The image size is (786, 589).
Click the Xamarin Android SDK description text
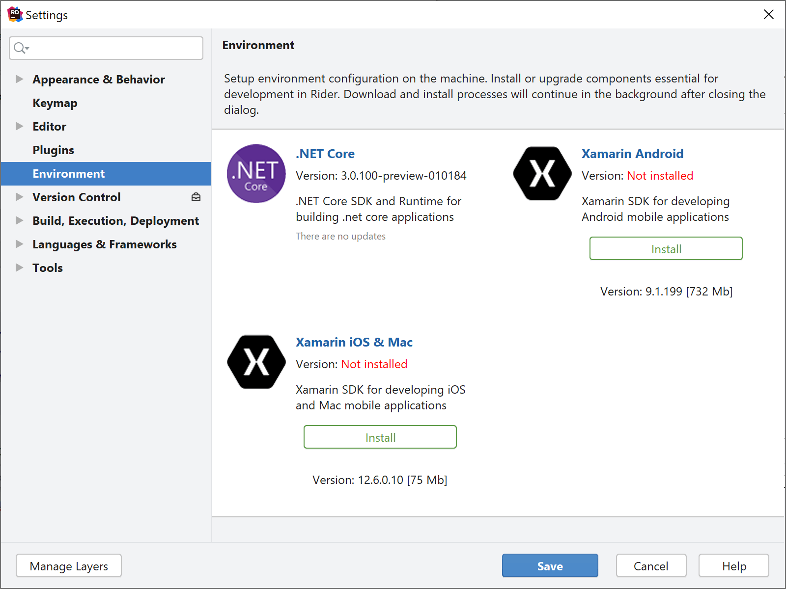[655, 209]
